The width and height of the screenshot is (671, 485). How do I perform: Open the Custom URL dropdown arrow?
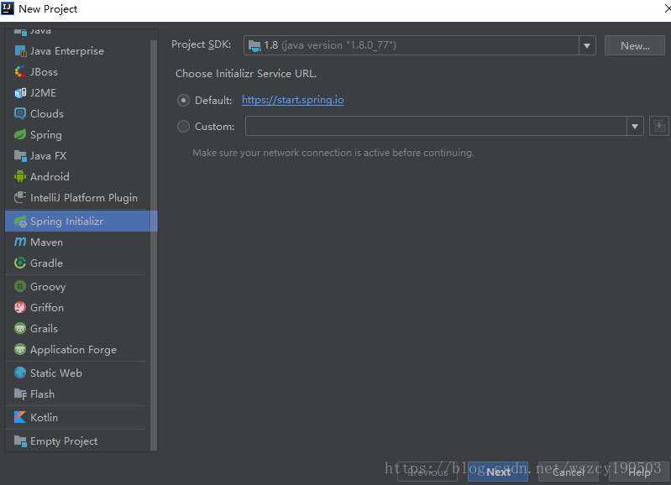[635, 126]
